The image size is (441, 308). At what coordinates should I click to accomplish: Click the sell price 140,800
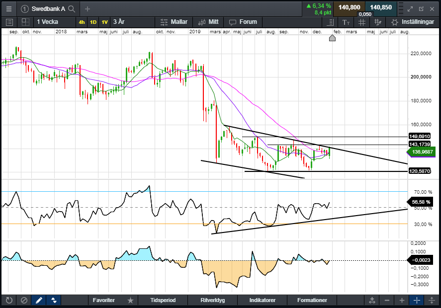349,7
